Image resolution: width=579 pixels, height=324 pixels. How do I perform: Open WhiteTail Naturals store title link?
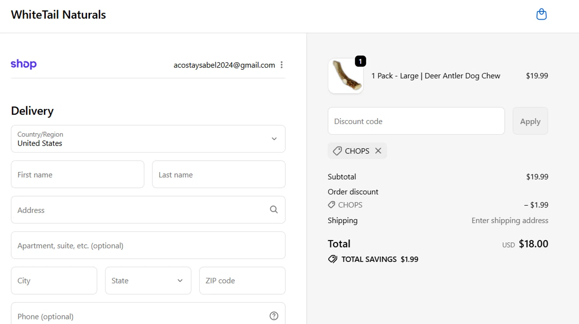(58, 15)
